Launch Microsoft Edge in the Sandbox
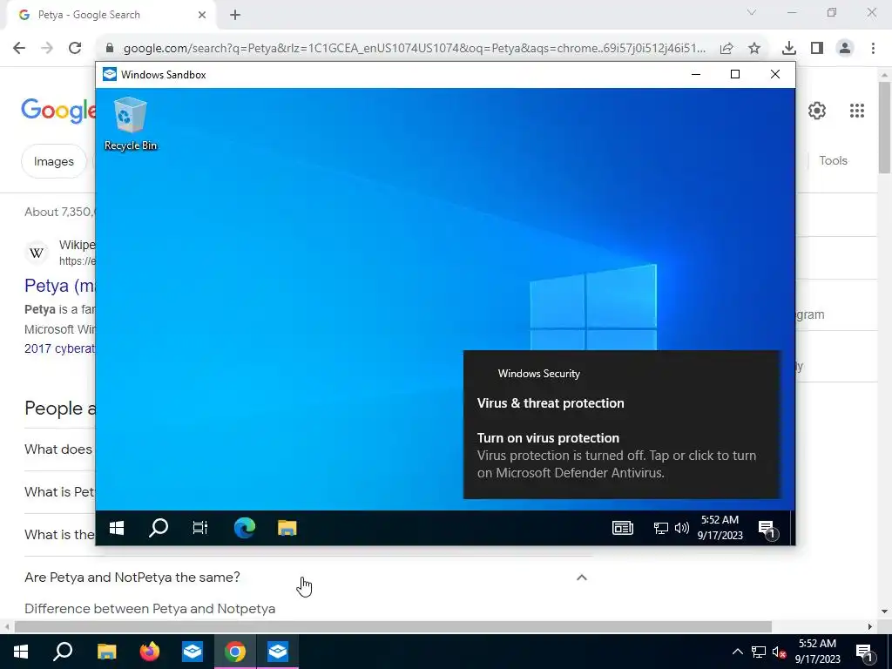 click(x=245, y=529)
